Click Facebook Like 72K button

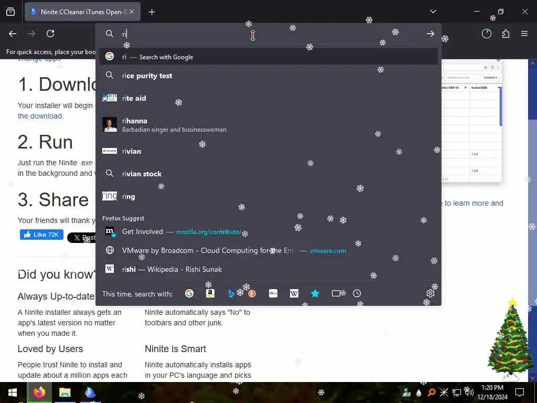click(x=41, y=235)
